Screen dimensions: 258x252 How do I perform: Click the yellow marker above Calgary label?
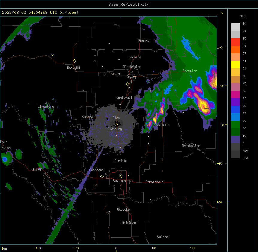(x=121, y=176)
